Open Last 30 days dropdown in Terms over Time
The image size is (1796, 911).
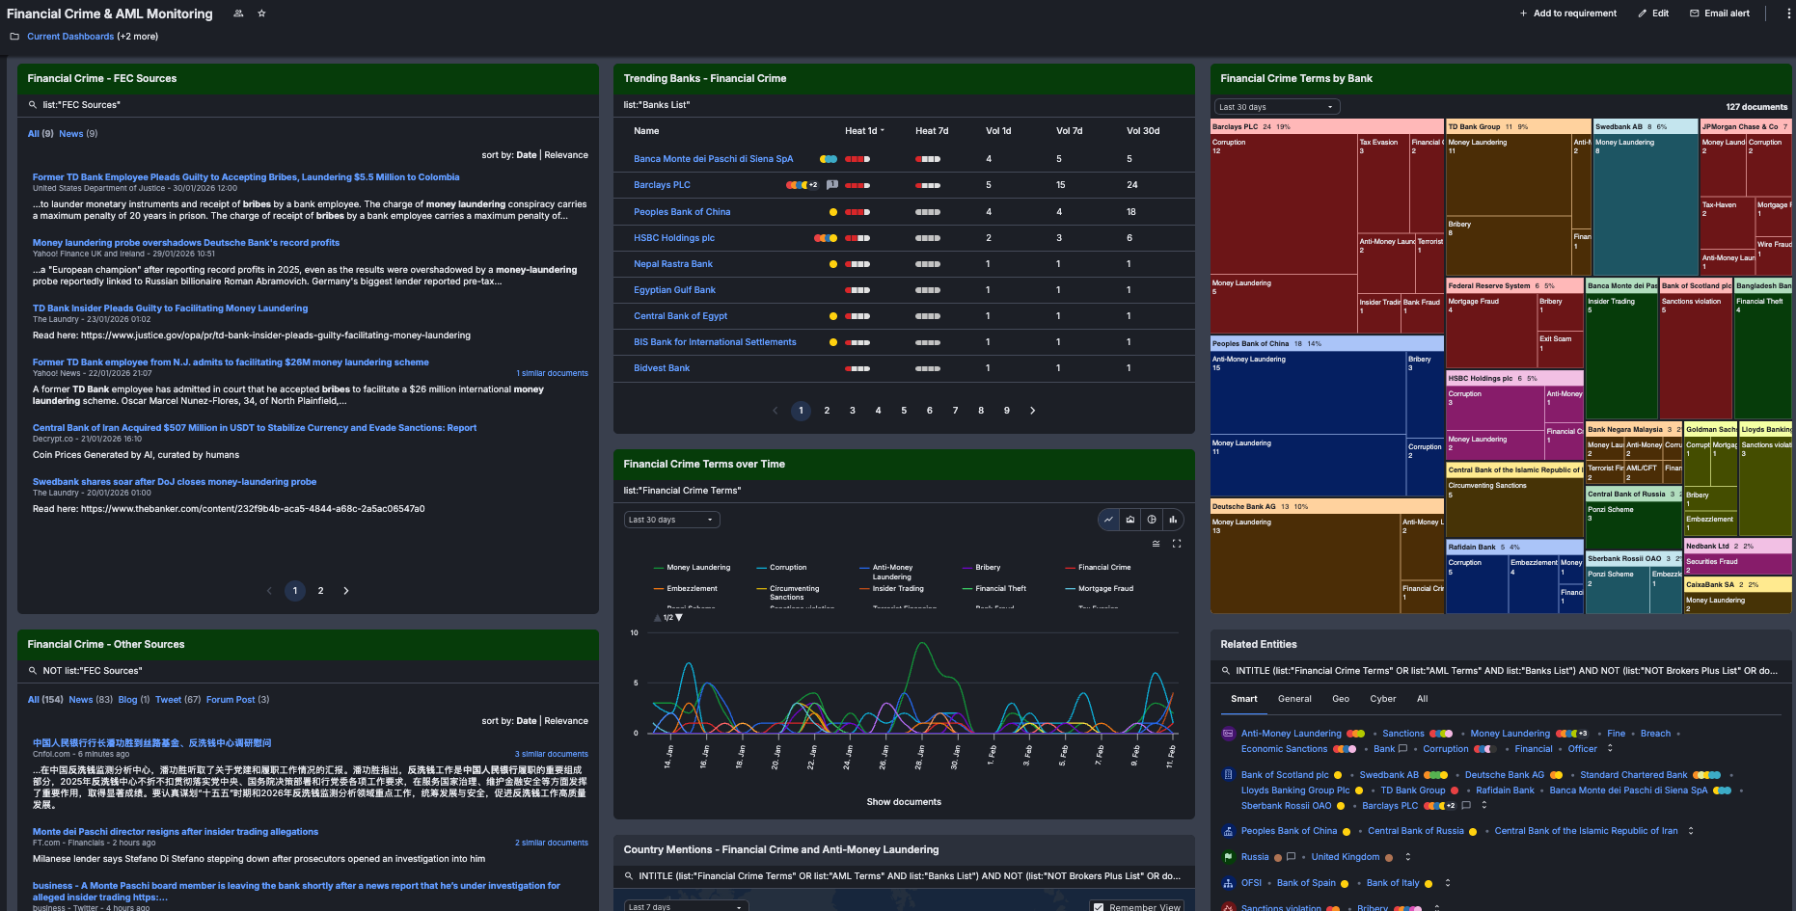tap(671, 520)
